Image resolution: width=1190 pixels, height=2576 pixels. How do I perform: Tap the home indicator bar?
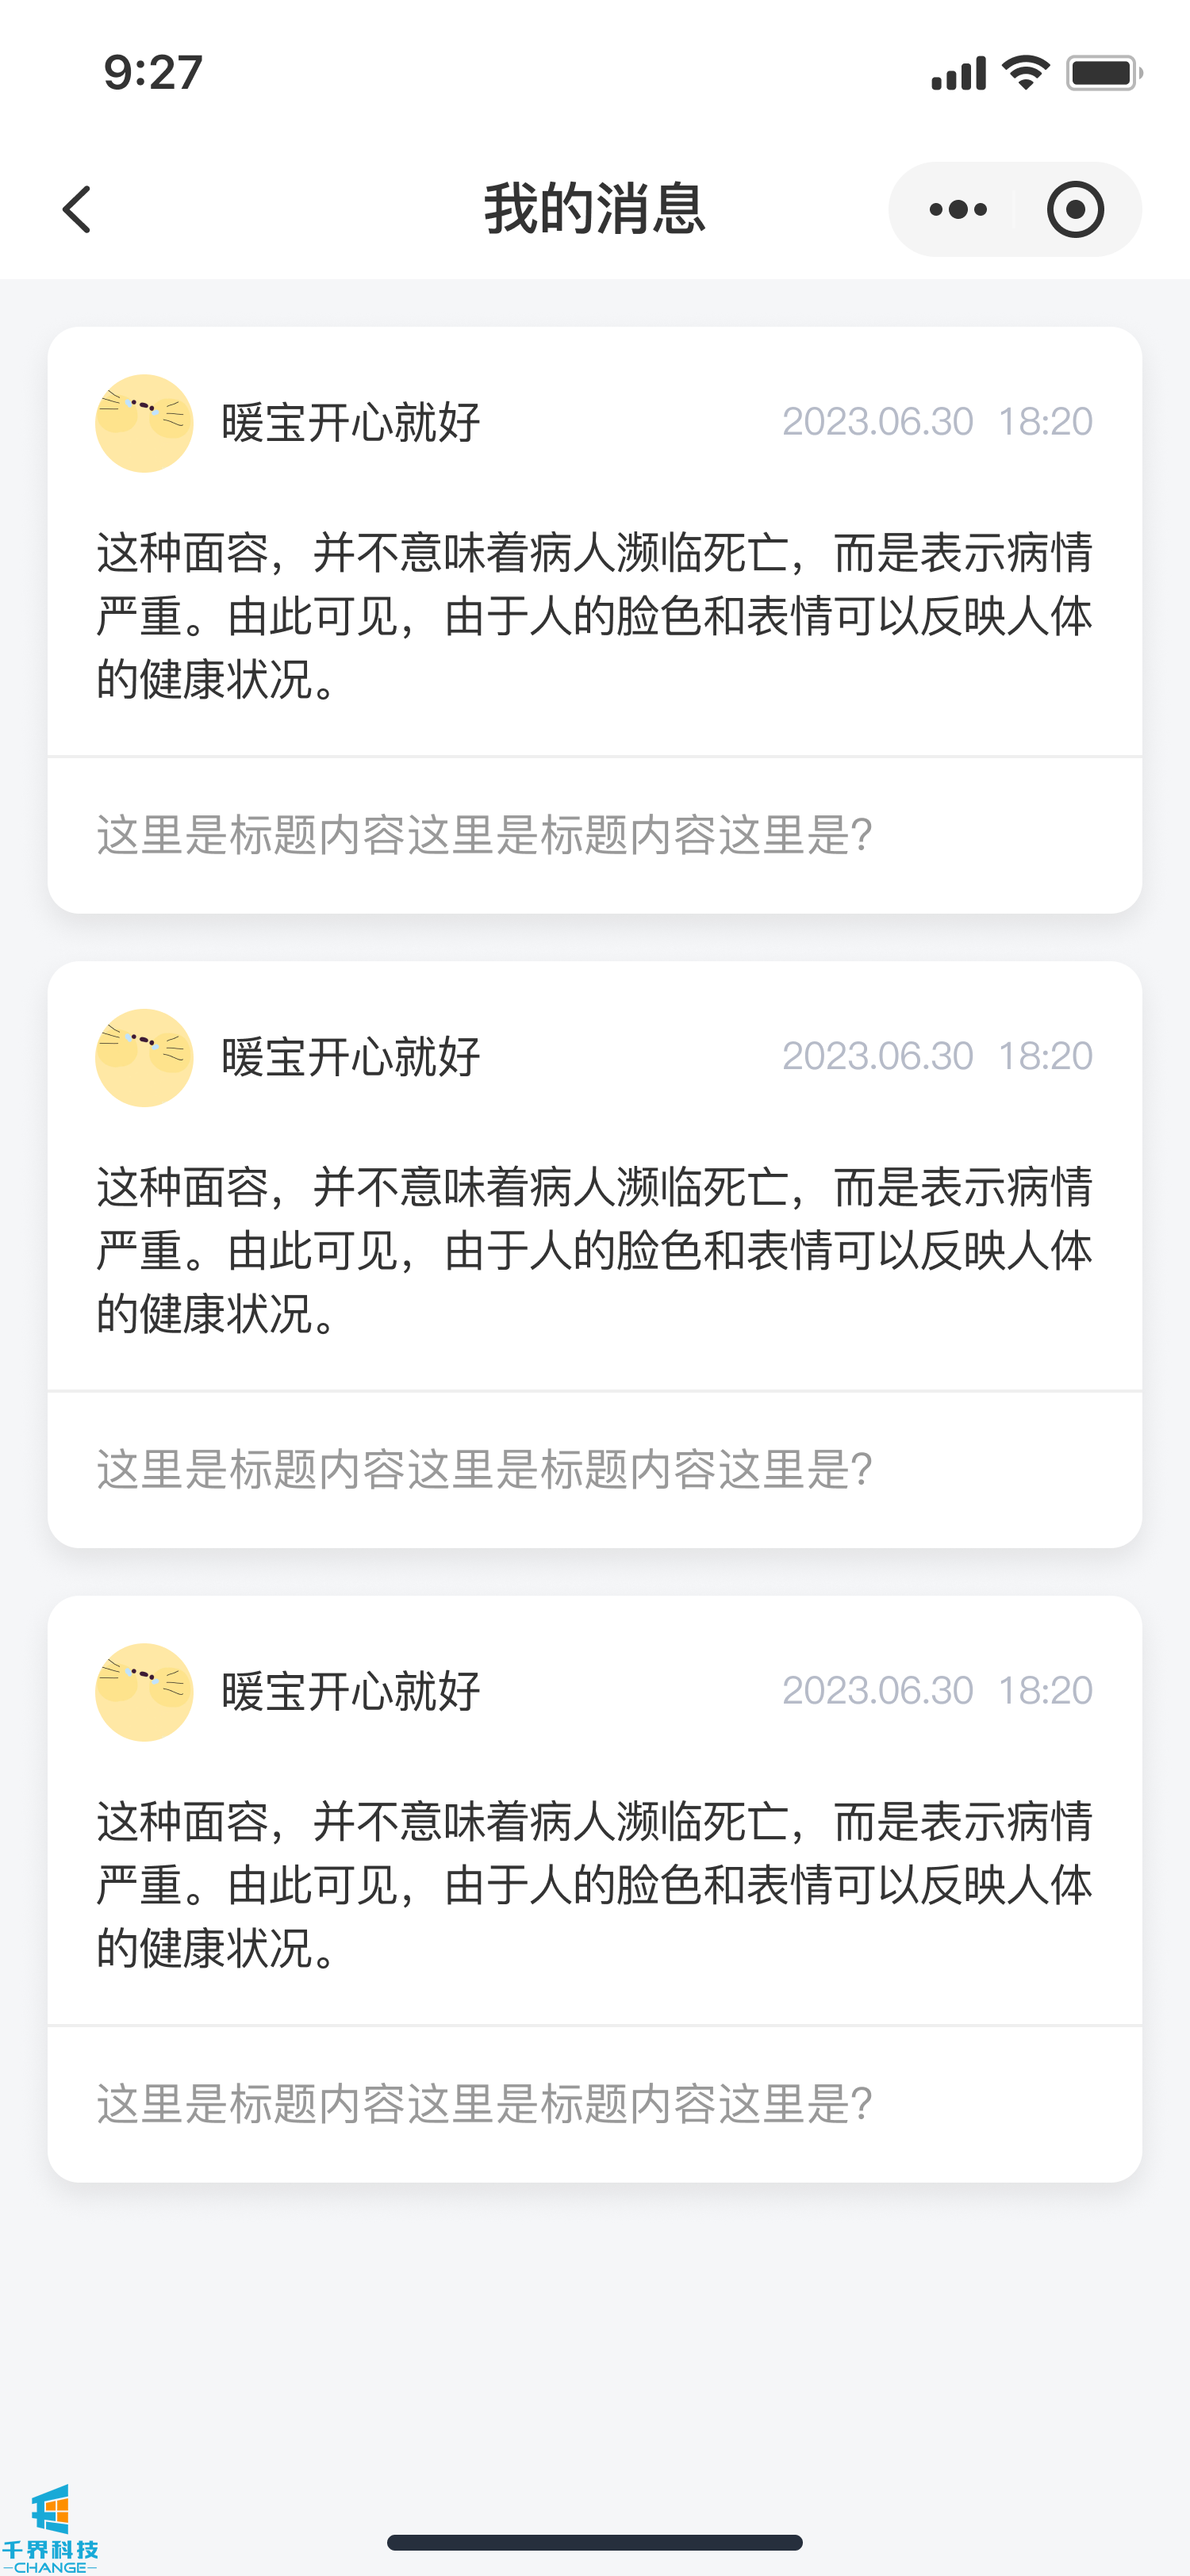tap(595, 2541)
